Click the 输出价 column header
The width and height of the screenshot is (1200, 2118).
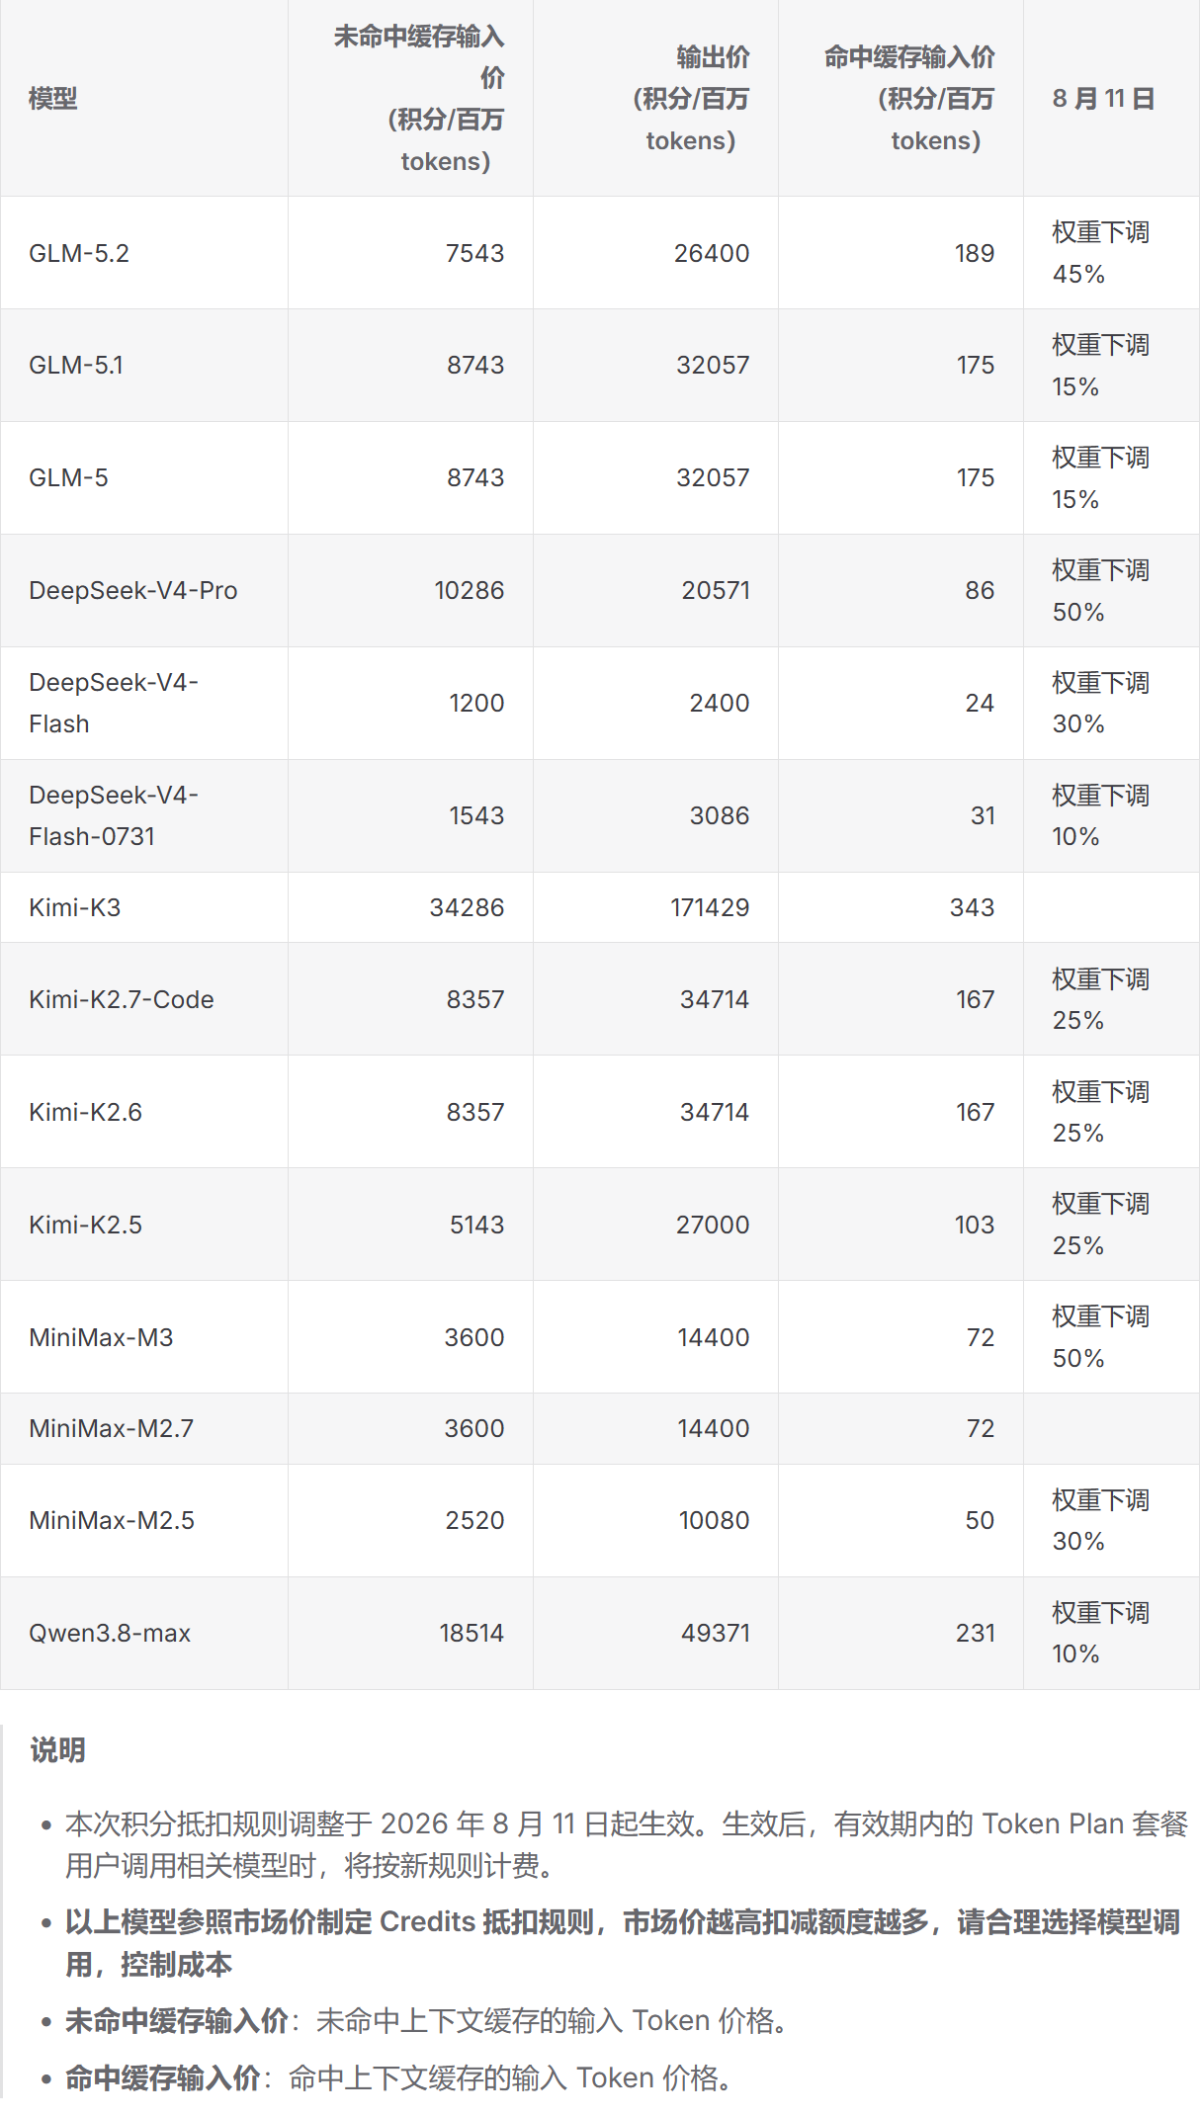click(x=691, y=99)
